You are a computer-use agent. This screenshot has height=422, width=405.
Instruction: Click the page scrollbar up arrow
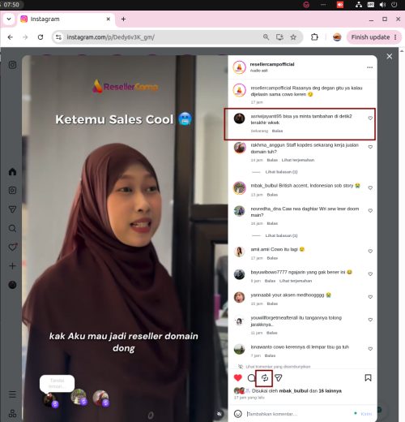pyautogui.click(x=402, y=51)
